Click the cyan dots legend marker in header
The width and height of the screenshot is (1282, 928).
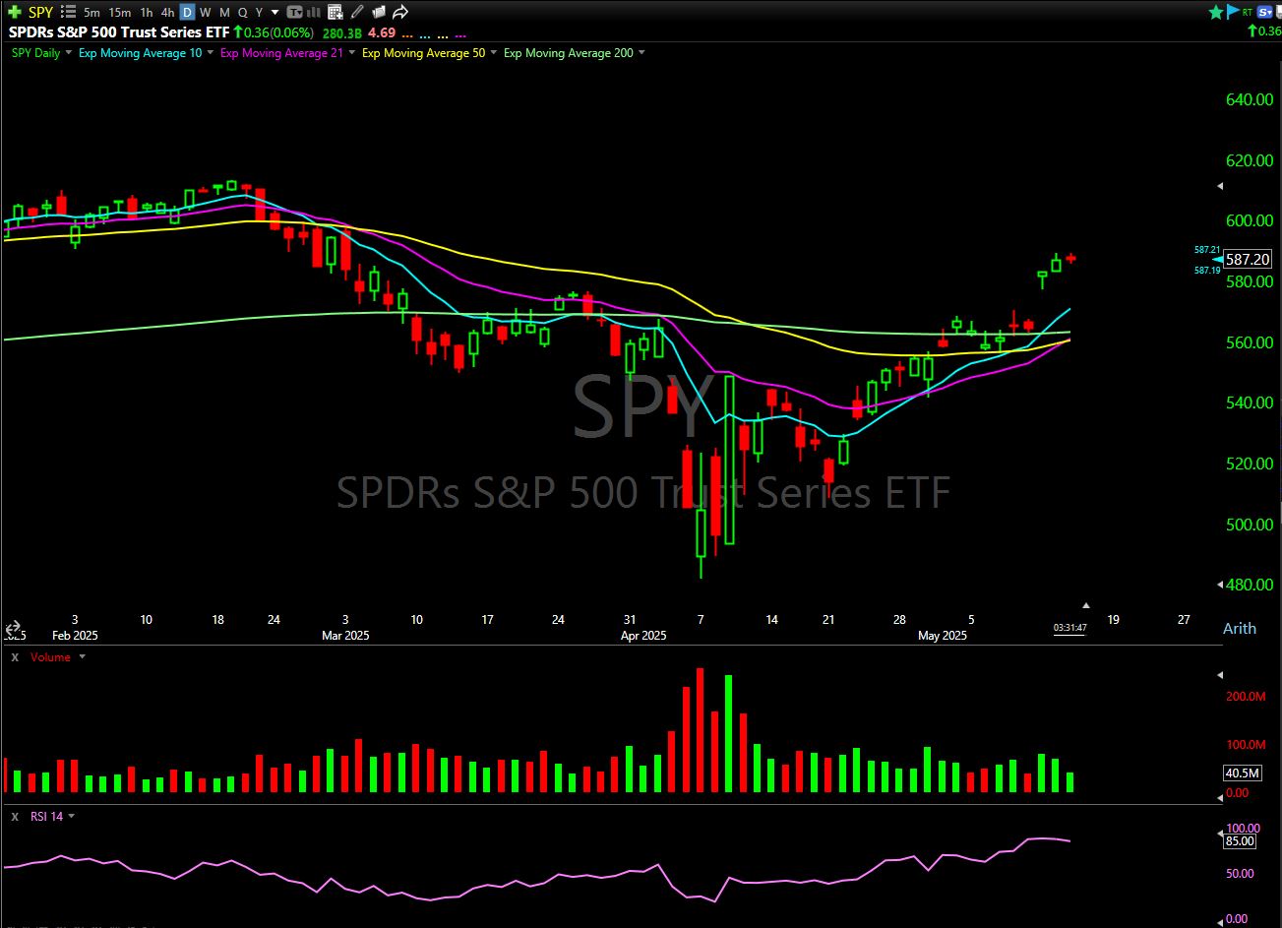pos(425,36)
